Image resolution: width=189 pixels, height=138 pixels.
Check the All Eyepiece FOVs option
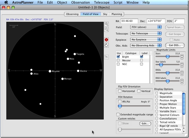157,129
